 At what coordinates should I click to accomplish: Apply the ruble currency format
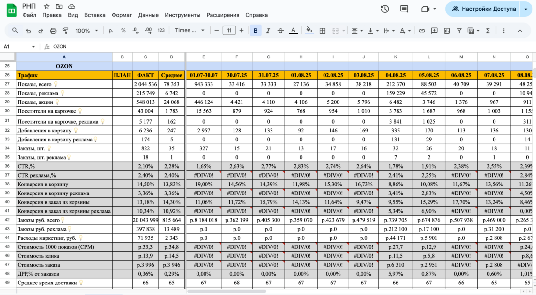pyautogui.click(x=111, y=31)
